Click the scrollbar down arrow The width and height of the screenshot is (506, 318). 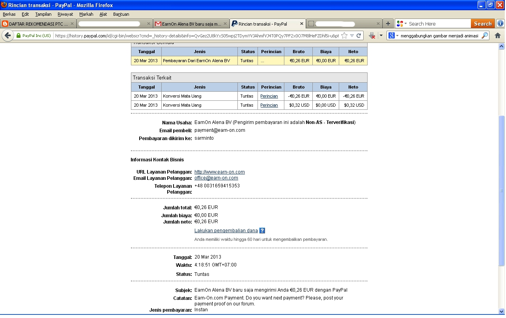pos(502,311)
